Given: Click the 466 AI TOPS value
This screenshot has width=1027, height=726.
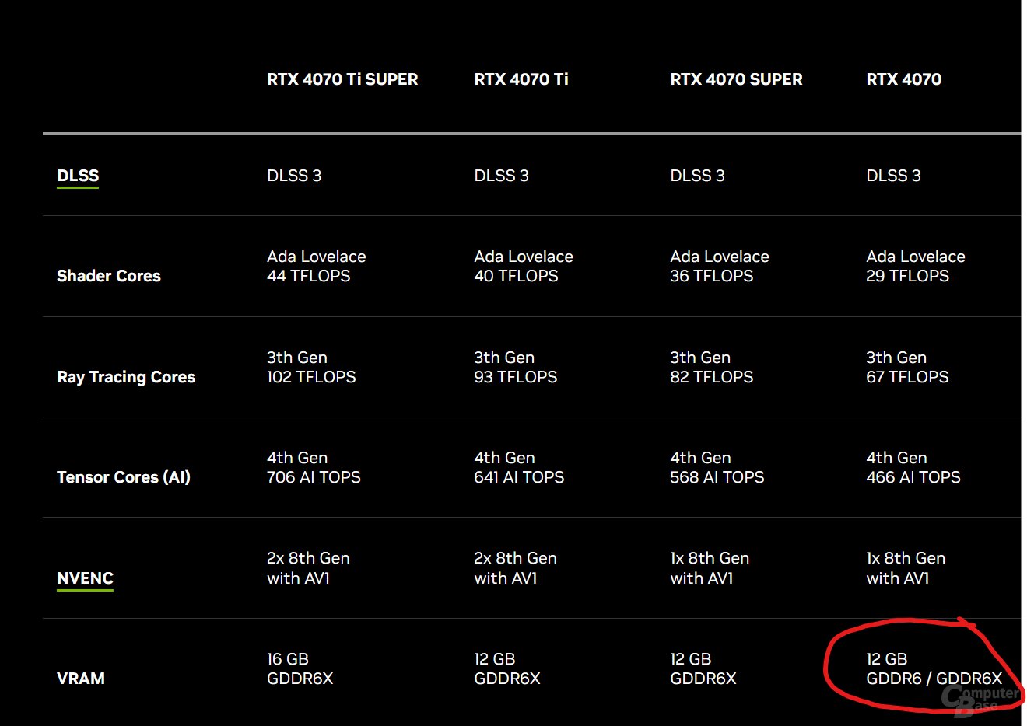Looking at the screenshot, I should click(913, 477).
